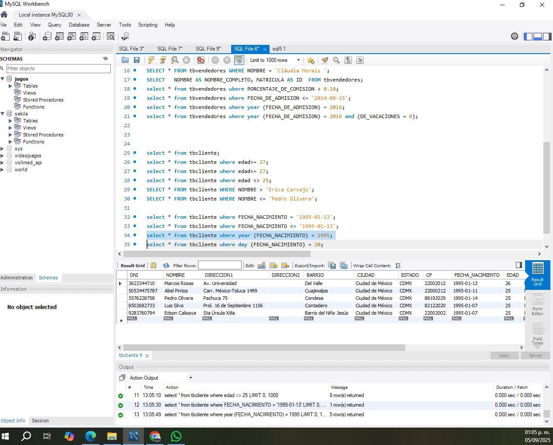The image size is (553, 445).
Task: Create a new view in active schema
Action: pos(72,36)
